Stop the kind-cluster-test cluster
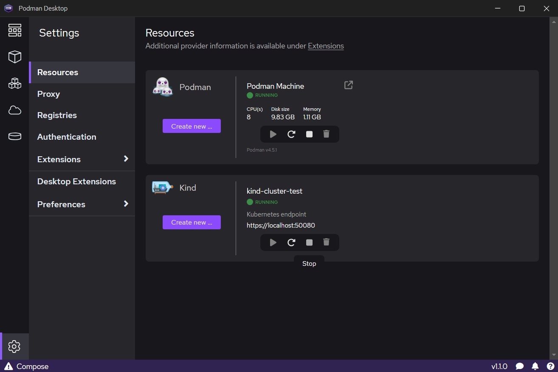 pyautogui.click(x=309, y=242)
